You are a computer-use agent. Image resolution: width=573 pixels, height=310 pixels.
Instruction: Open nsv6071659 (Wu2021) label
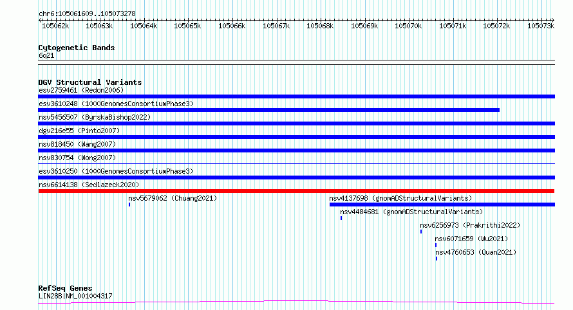(471, 239)
